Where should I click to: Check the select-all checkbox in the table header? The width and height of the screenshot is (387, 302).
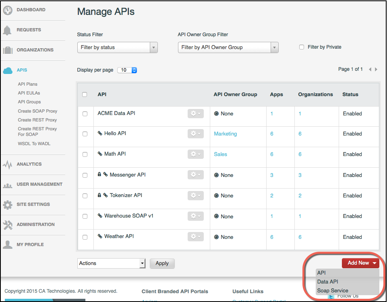[85, 94]
